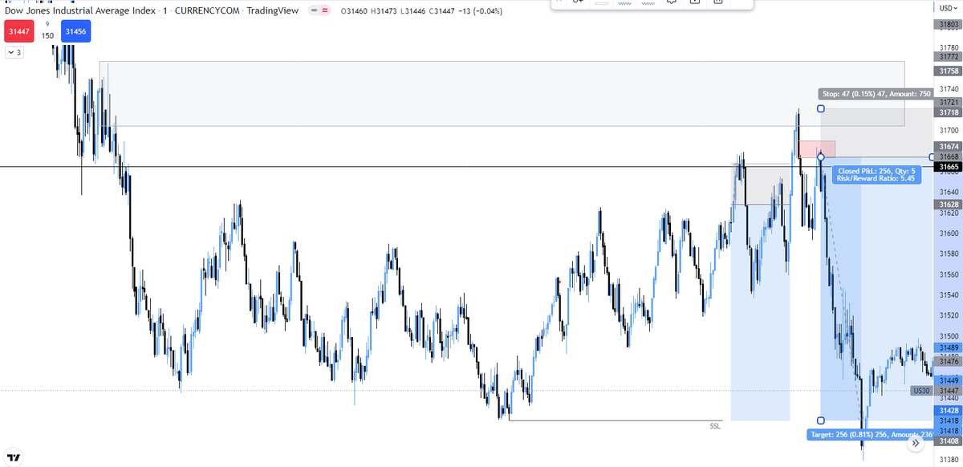Click the 31721 price label on axis

948,104
